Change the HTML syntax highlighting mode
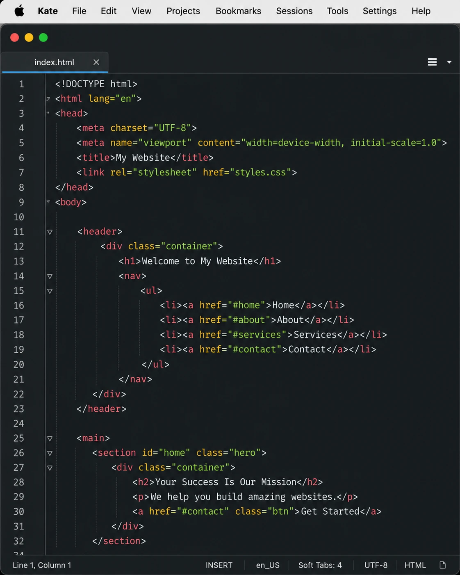Viewport: 460px width, 575px height. point(415,565)
